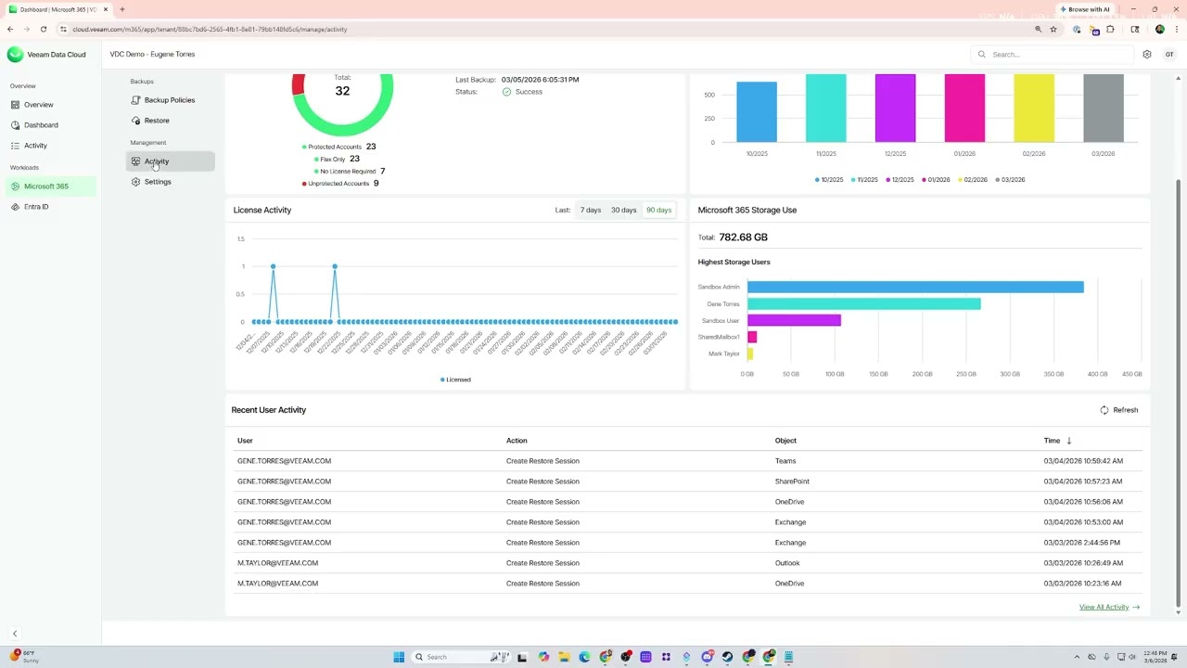Select the Outlook object cell
Image resolution: width=1187 pixels, height=668 pixels.
tap(787, 563)
